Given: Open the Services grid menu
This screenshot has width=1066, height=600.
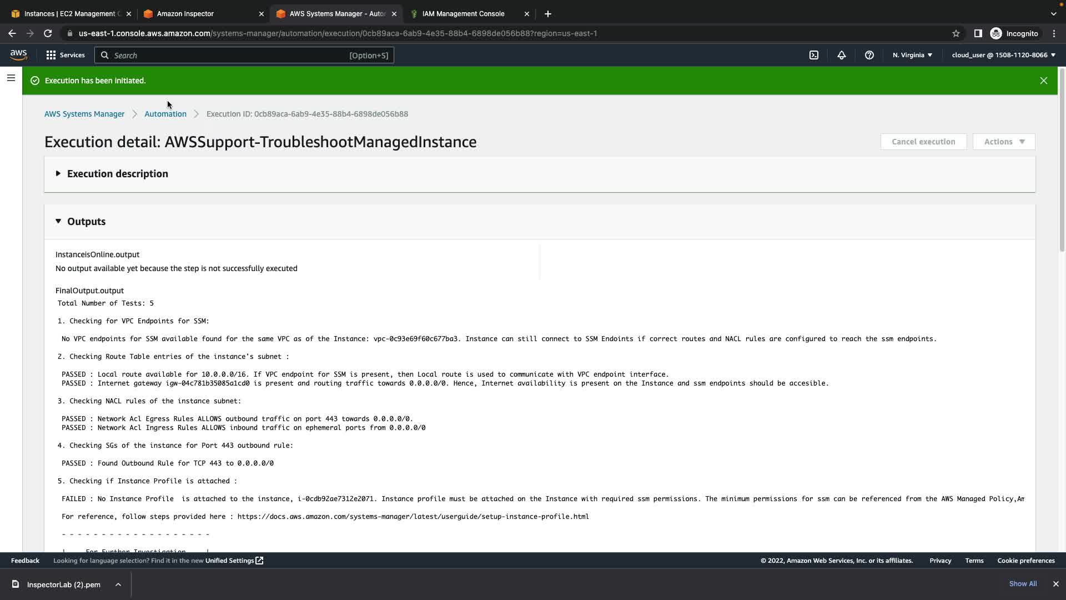Looking at the screenshot, I should (66, 55).
